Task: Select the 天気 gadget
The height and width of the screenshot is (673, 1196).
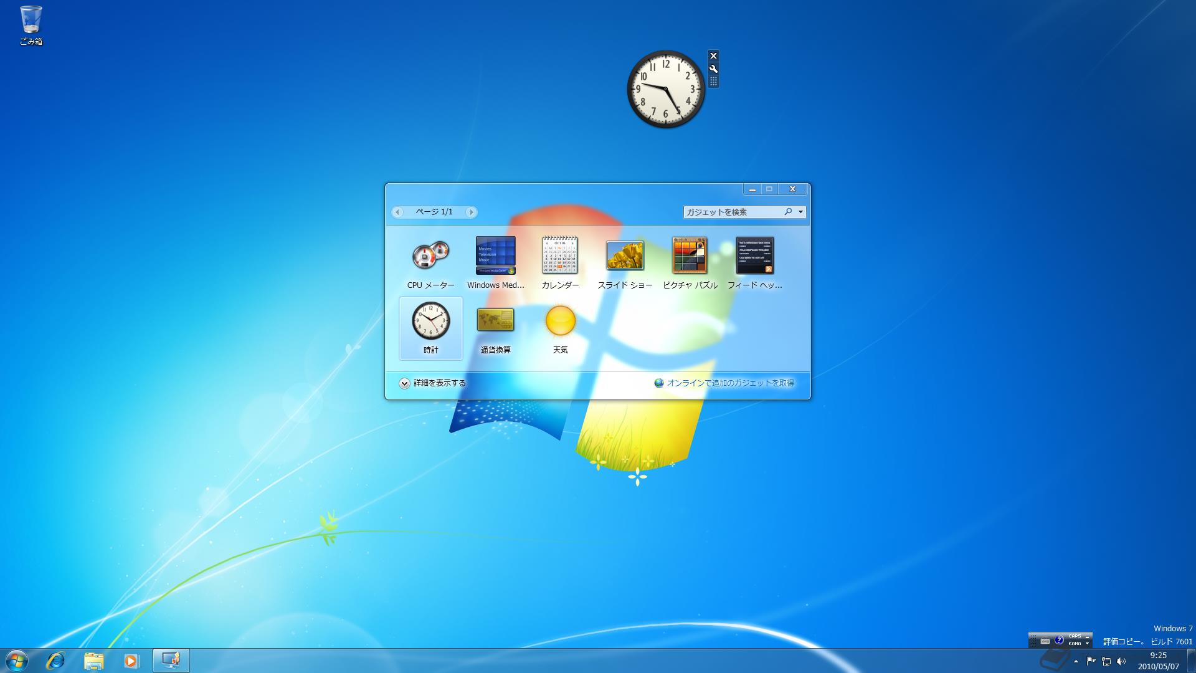Action: tap(560, 328)
